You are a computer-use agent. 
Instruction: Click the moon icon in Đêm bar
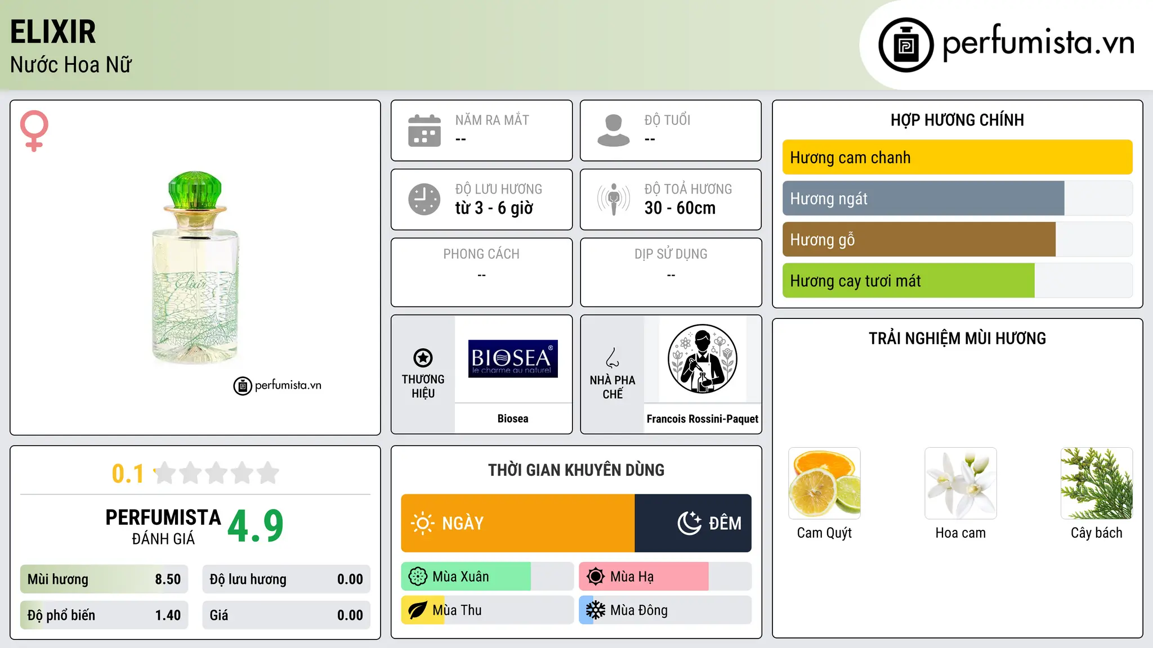pyautogui.click(x=690, y=523)
